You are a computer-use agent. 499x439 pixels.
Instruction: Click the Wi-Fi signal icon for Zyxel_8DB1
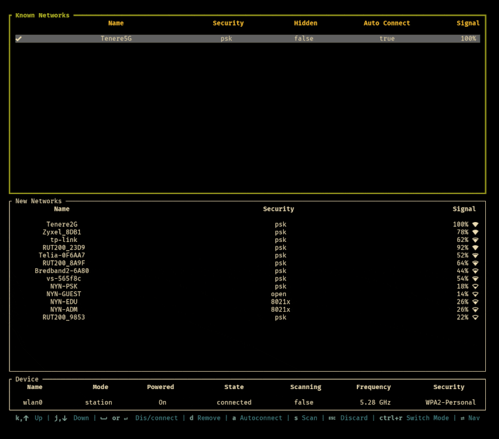click(475, 232)
